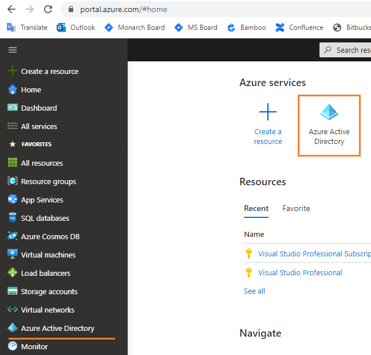Click the See all resources link
This screenshot has height=355, width=371.
coord(254,291)
